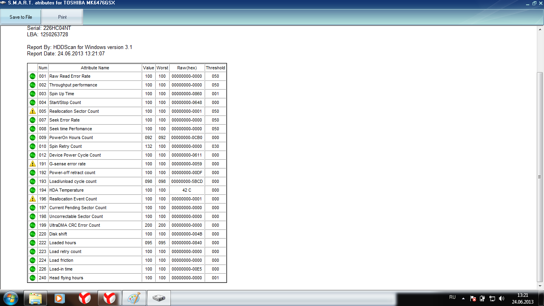This screenshot has height=306, width=544.
Task: Select the 42 C temperature value
Action: pyautogui.click(x=187, y=190)
